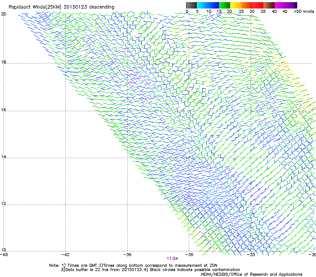Viewport: 316px width, 277px height.
Task: Click the '40' legend scale label
Action: tap(274, 12)
